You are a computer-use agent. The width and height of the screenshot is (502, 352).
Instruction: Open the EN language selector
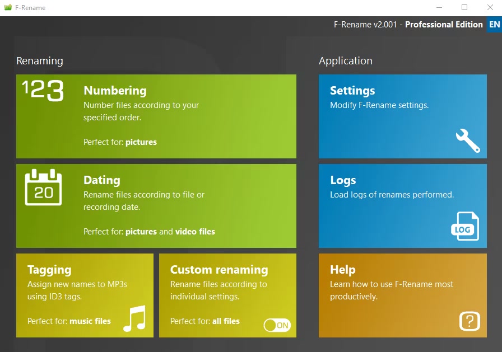pyautogui.click(x=494, y=25)
